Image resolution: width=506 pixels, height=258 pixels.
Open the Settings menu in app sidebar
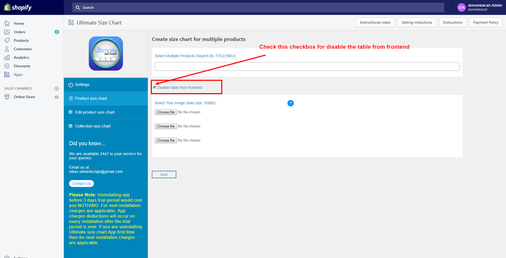coord(106,85)
